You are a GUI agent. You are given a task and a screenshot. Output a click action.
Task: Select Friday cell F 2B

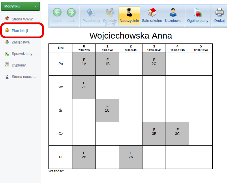pos(84,157)
